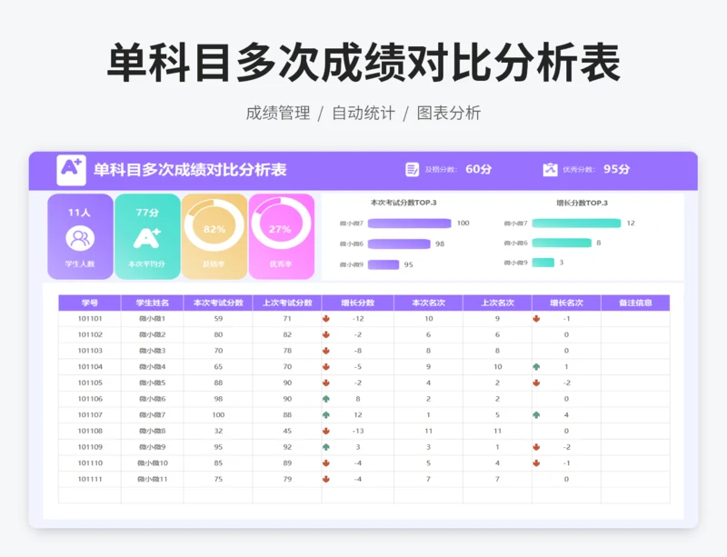
Task: Click the purple bar with value 98
Action: click(399, 244)
